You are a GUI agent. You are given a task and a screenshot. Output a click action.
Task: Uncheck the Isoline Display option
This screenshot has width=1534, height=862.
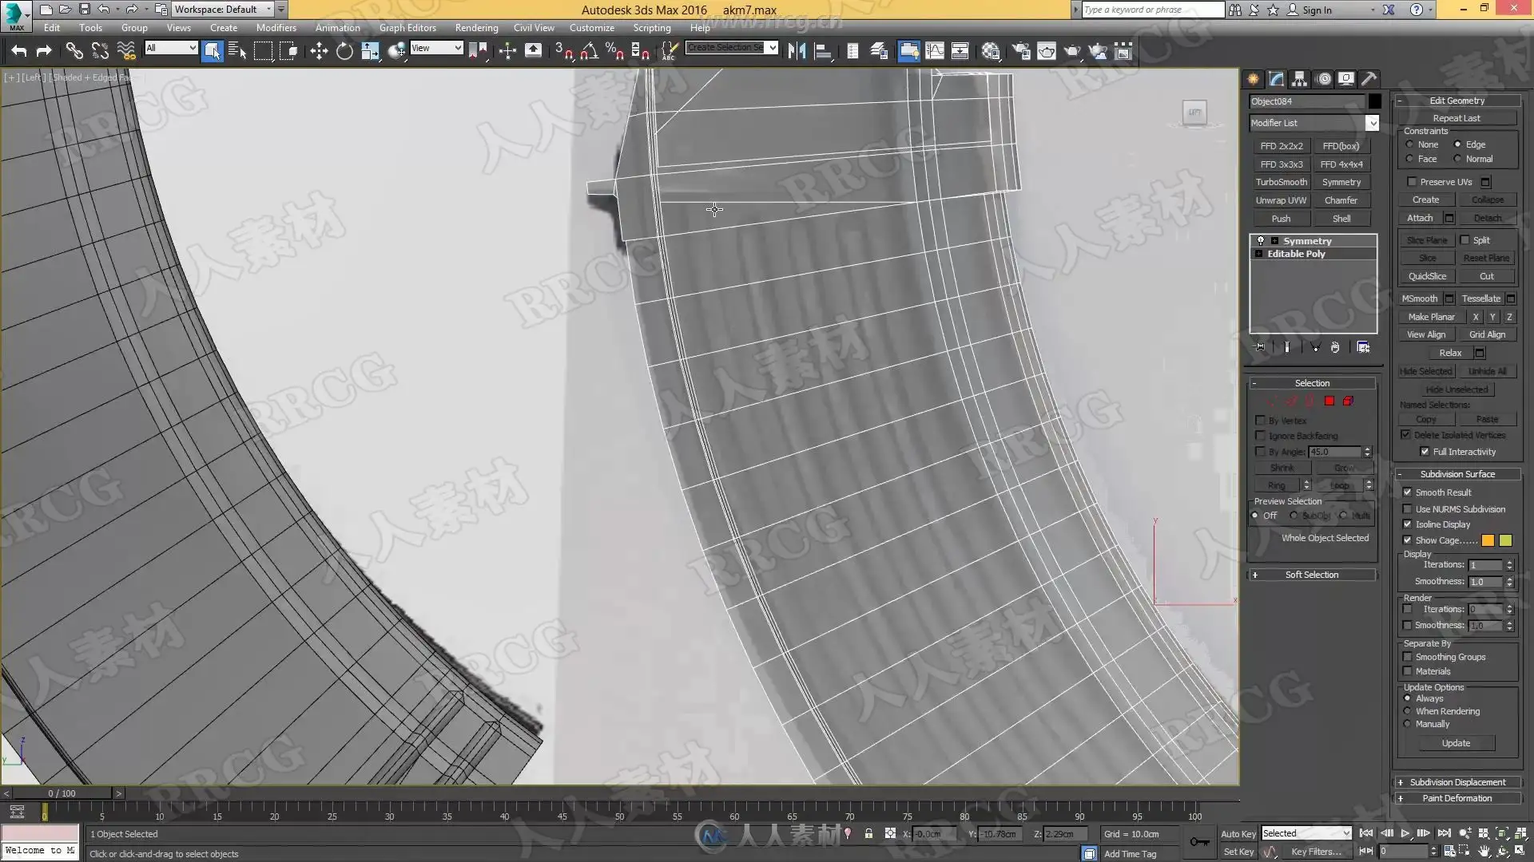(1408, 524)
